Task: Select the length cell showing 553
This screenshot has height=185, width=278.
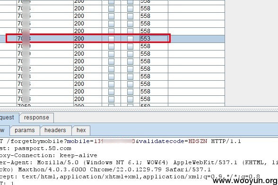Action: click(x=154, y=39)
